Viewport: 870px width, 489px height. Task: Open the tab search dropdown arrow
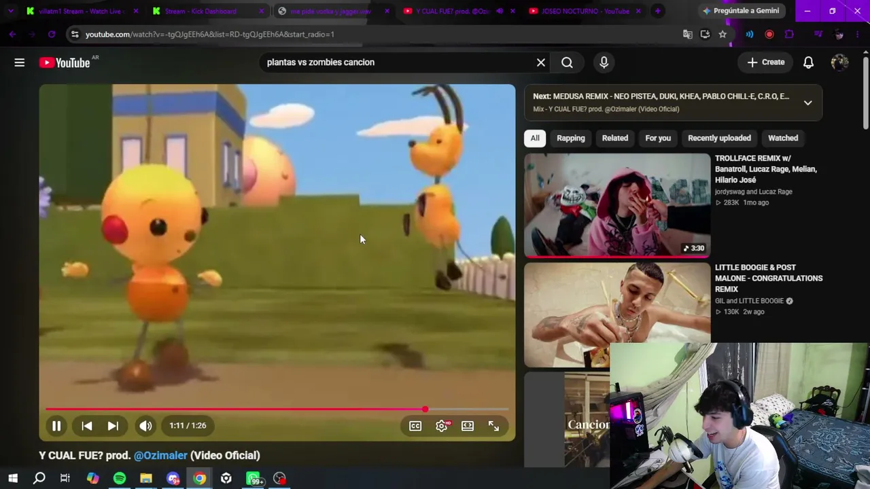(x=10, y=11)
